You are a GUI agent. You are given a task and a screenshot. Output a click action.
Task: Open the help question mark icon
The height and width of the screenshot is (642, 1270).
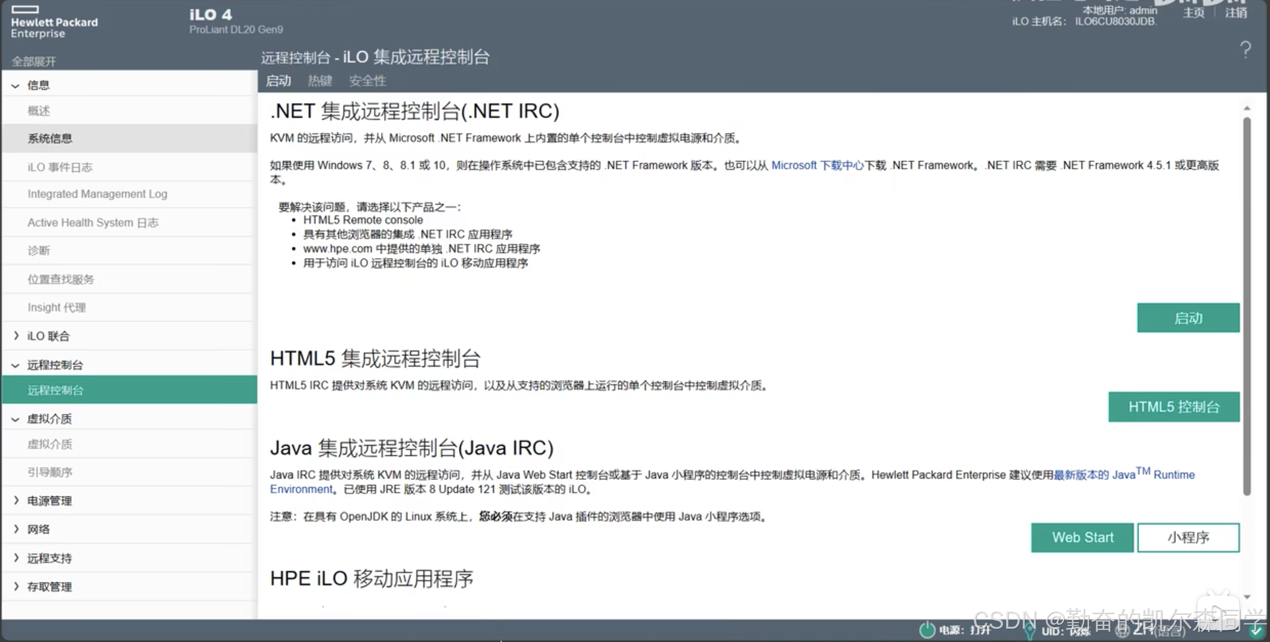(1245, 49)
